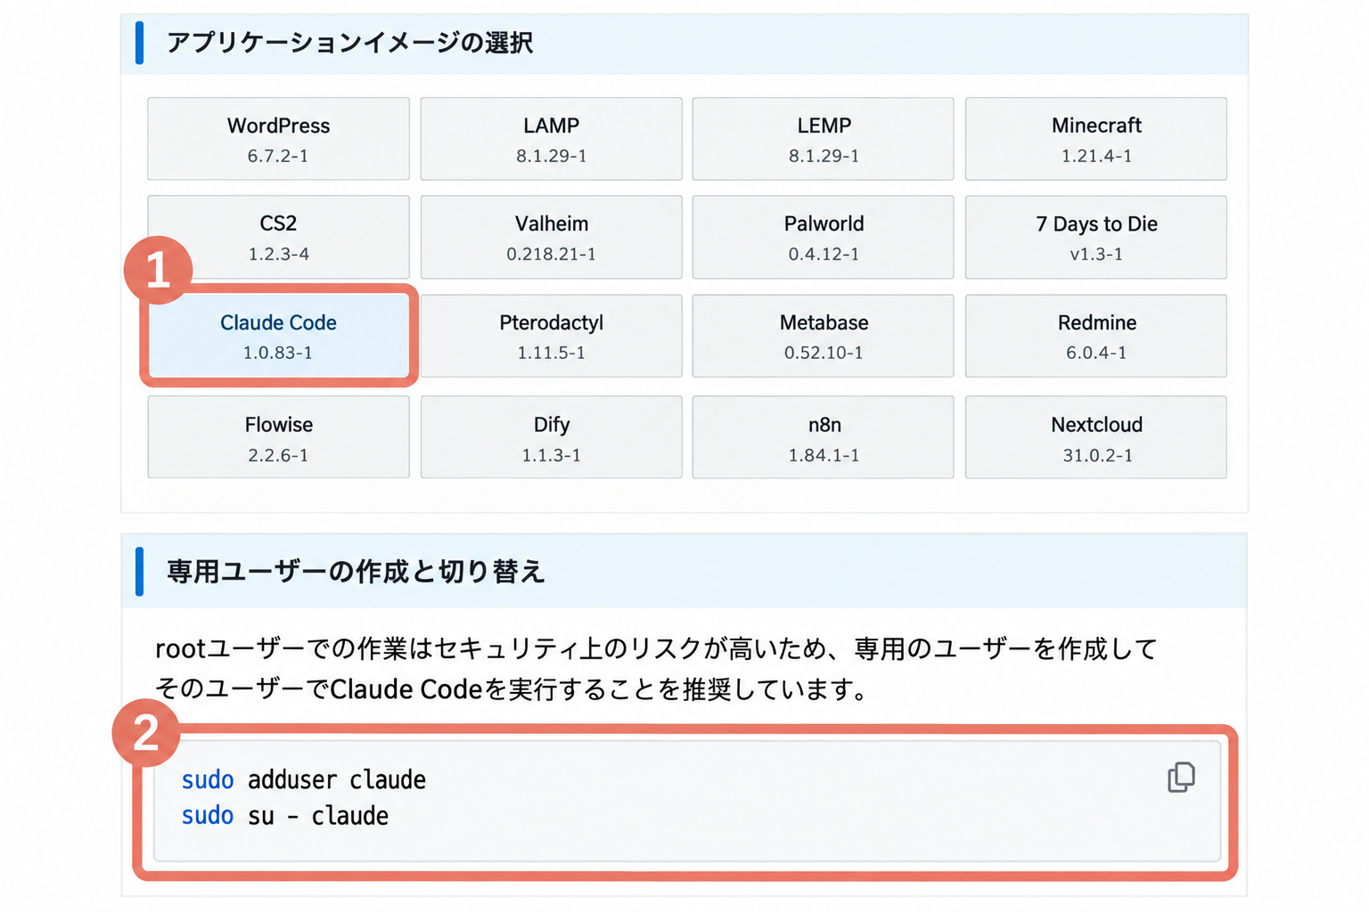Choose the Dify application image
This screenshot has width=1369, height=912.
click(x=551, y=437)
